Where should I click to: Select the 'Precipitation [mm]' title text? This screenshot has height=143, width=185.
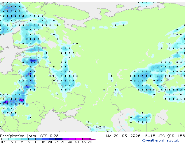tap(19, 136)
